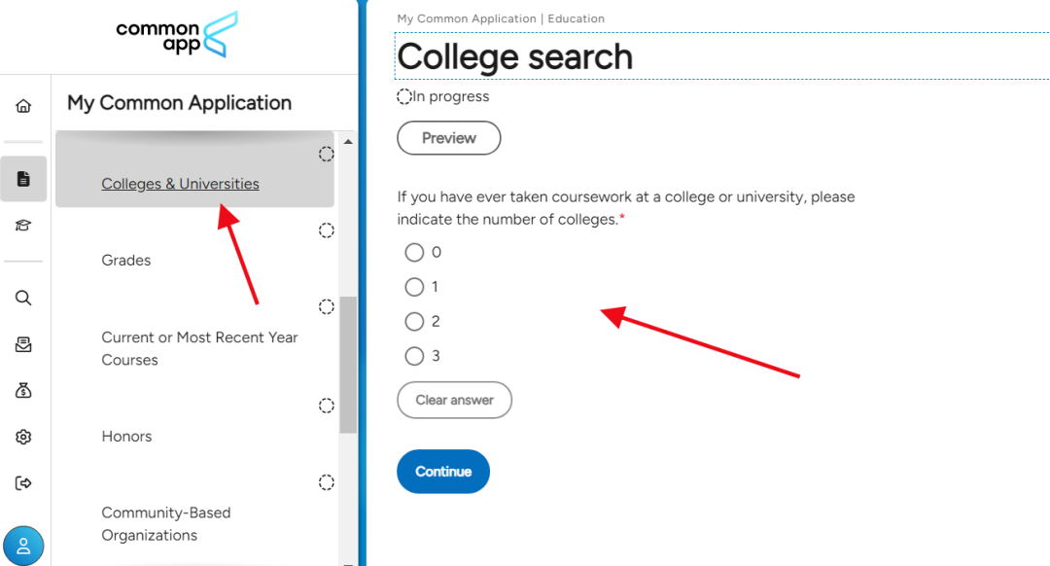Open Current or Most Recent Year Courses
The height and width of the screenshot is (566, 1050).
pyautogui.click(x=199, y=348)
